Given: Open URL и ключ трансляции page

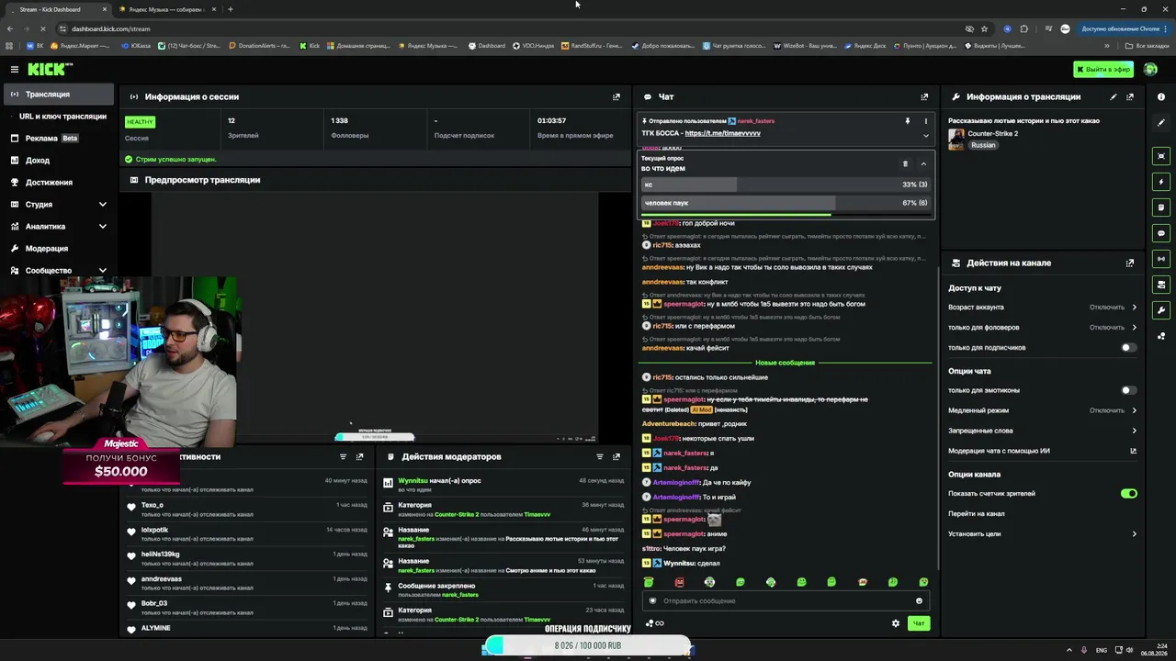Looking at the screenshot, I should 60,117.
